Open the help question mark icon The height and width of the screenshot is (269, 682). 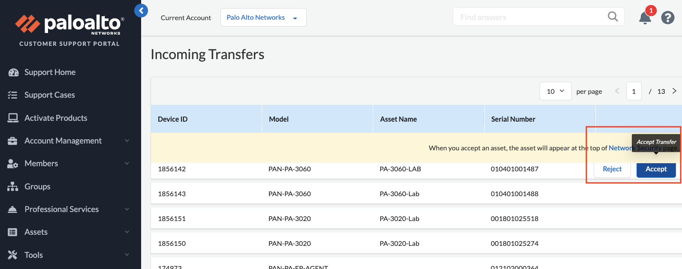pyautogui.click(x=667, y=18)
